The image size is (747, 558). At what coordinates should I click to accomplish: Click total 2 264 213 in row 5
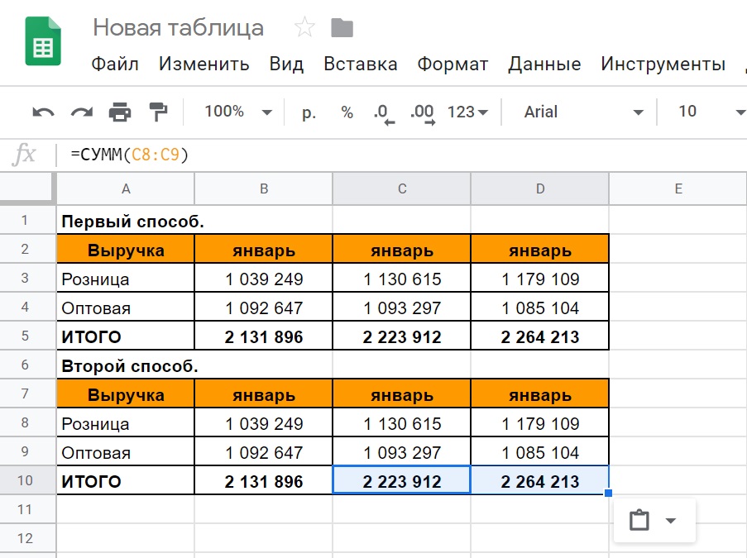pos(540,336)
